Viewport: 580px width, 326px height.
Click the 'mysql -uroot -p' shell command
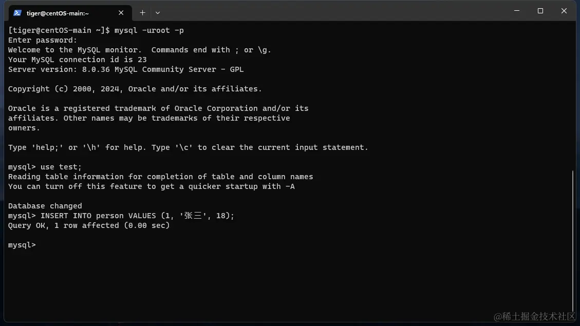pyautogui.click(x=149, y=30)
